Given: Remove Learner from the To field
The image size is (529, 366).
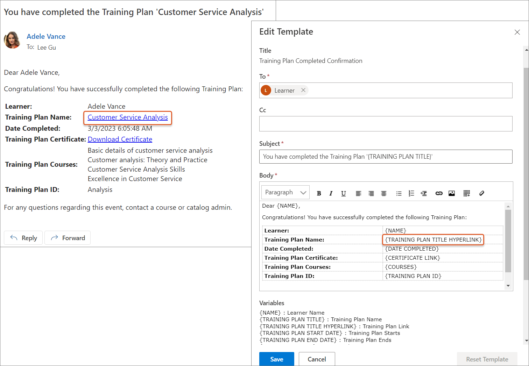Looking at the screenshot, I should 303,90.
